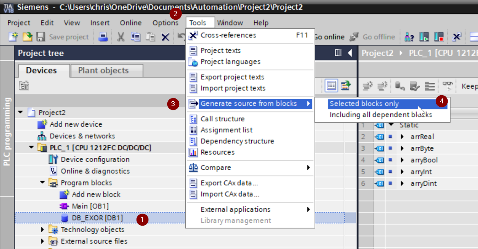This screenshot has width=478, height=249.
Task: Click the cross-reference X icon in main toolbar
Action: pyautogui.click(x=456, y=37)
